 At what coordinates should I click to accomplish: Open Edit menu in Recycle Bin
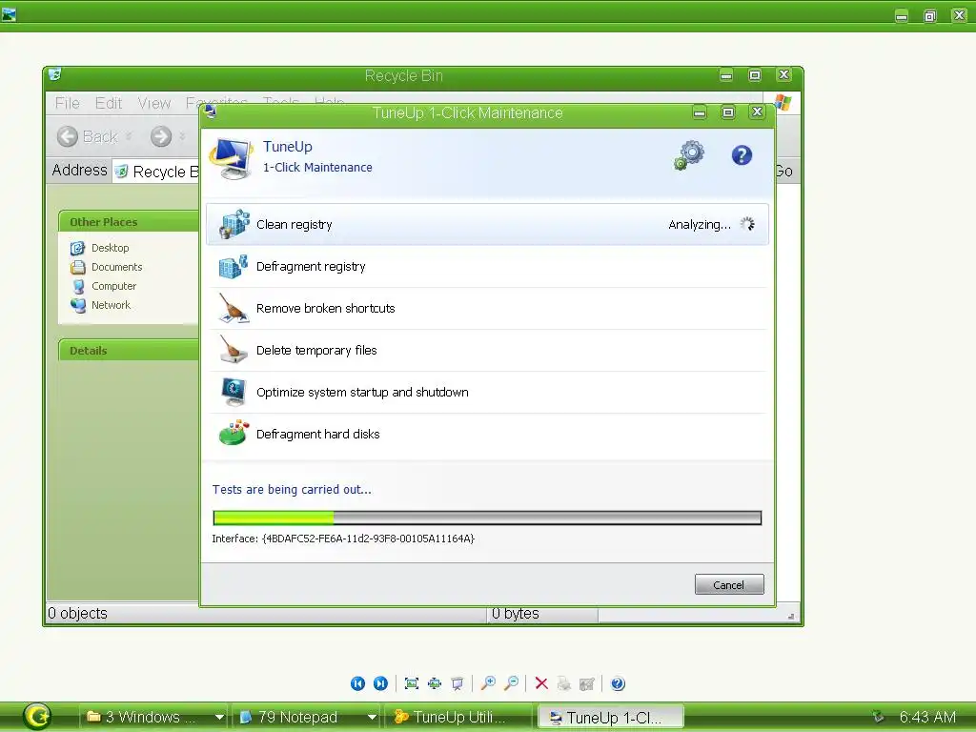pos(109,103)
